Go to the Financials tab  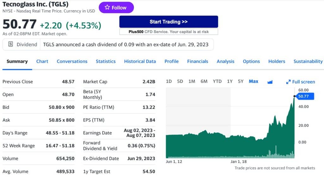[197, 61]
